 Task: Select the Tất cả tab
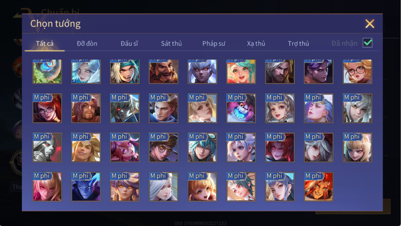point(45,43)
